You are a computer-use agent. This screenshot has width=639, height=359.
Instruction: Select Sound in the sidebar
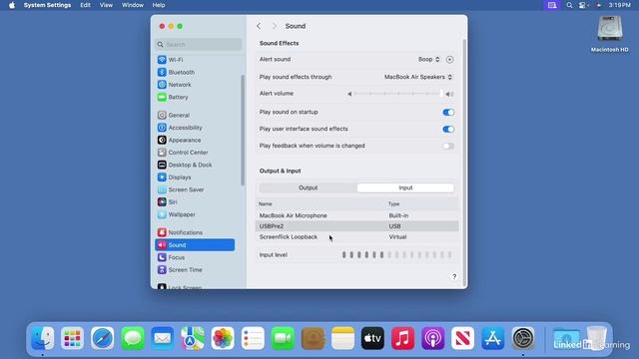pos(195,245)
